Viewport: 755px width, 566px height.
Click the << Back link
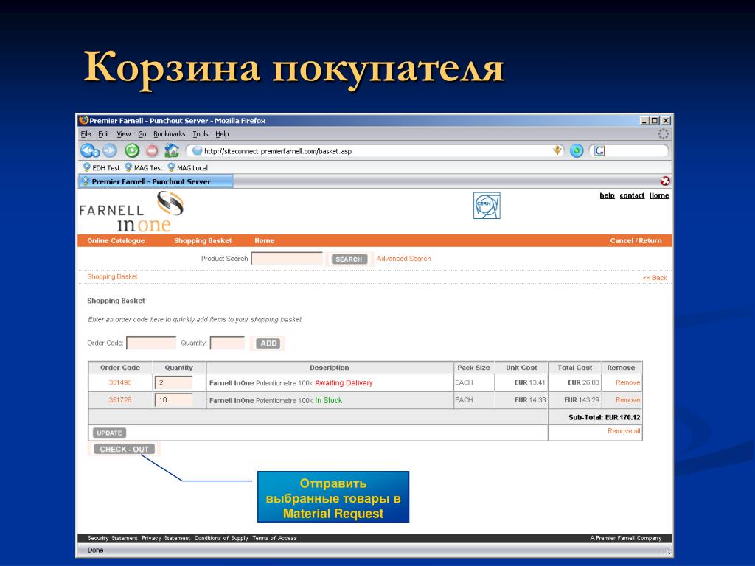pos(655,278)
